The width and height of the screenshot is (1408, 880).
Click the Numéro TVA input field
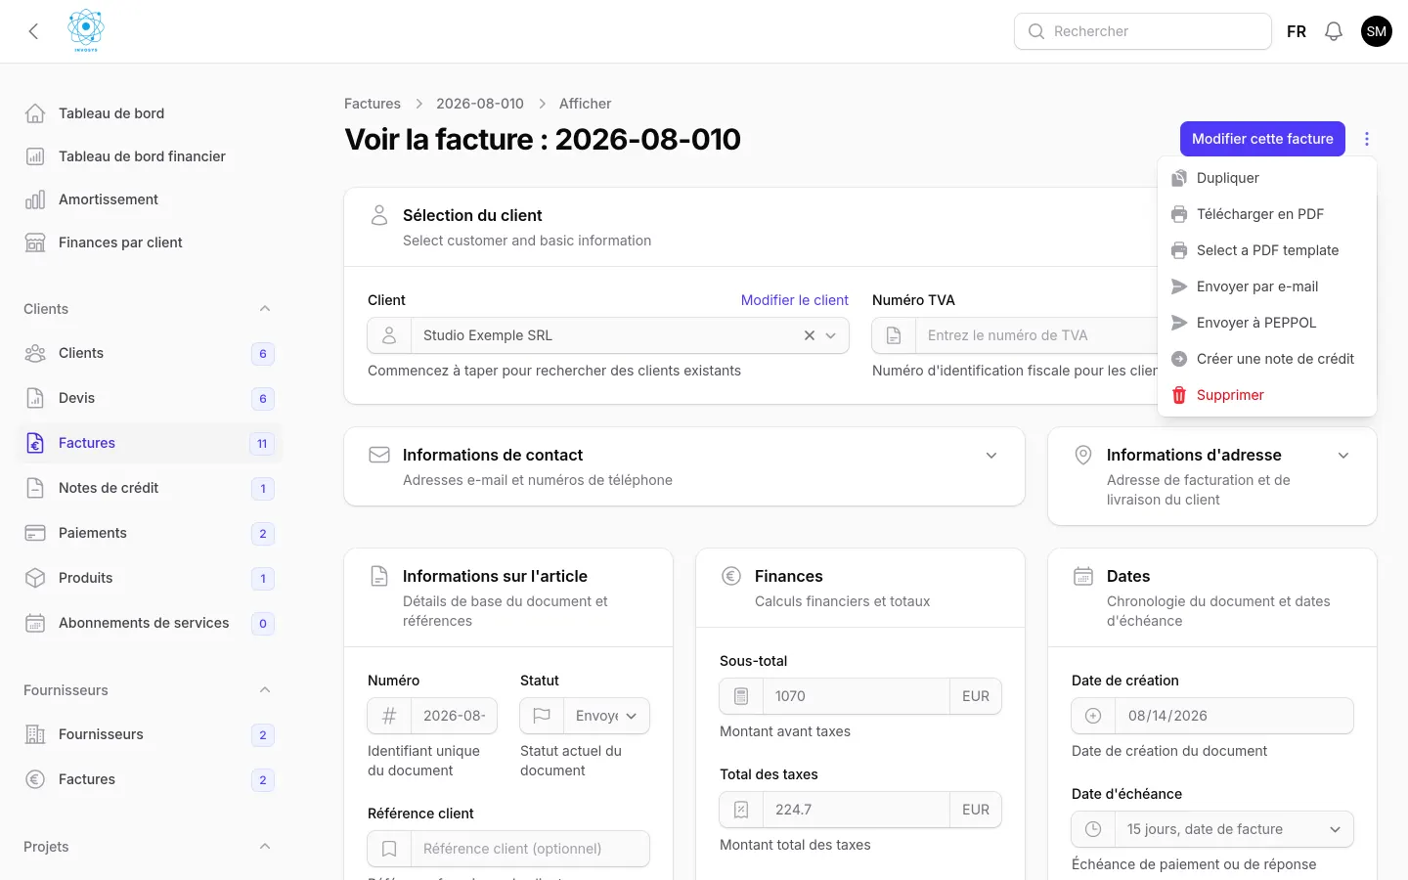coord(1036,335)
